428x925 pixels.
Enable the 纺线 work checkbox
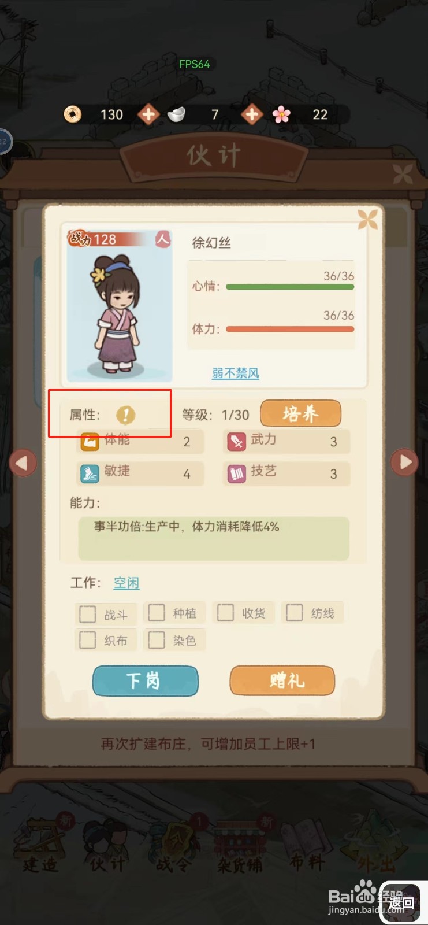click(x=295, y=613)
